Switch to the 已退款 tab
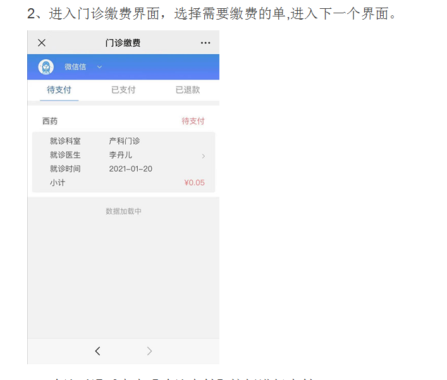This screenshot has width=447, height=380. [x=188, y=90]
